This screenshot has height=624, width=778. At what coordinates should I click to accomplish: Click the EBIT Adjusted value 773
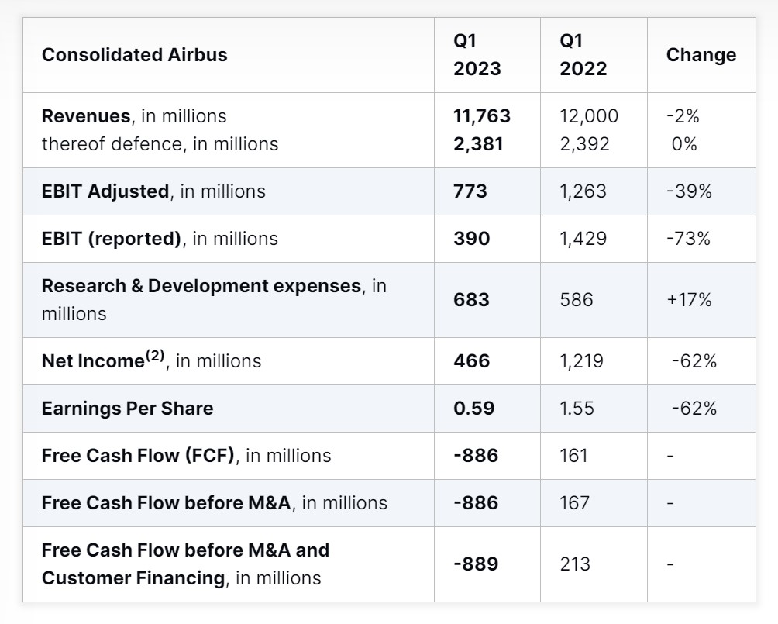tap(470, 191)
